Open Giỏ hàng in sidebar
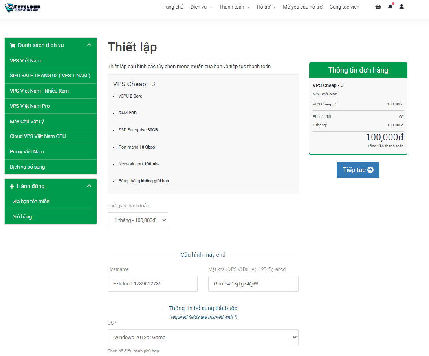 coord(22,217)
